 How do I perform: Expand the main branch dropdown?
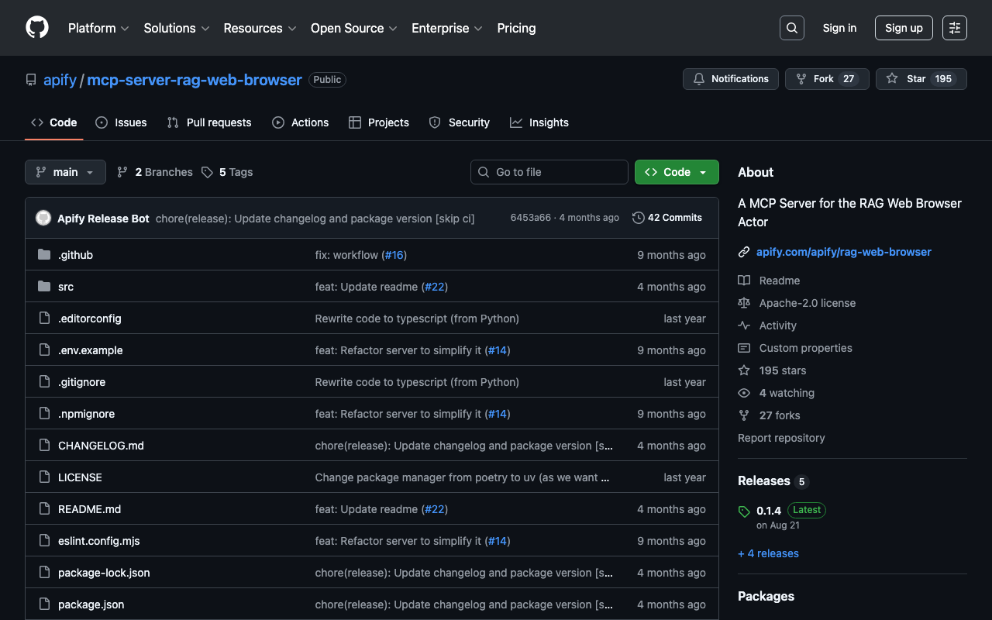(x=65, y=172)
